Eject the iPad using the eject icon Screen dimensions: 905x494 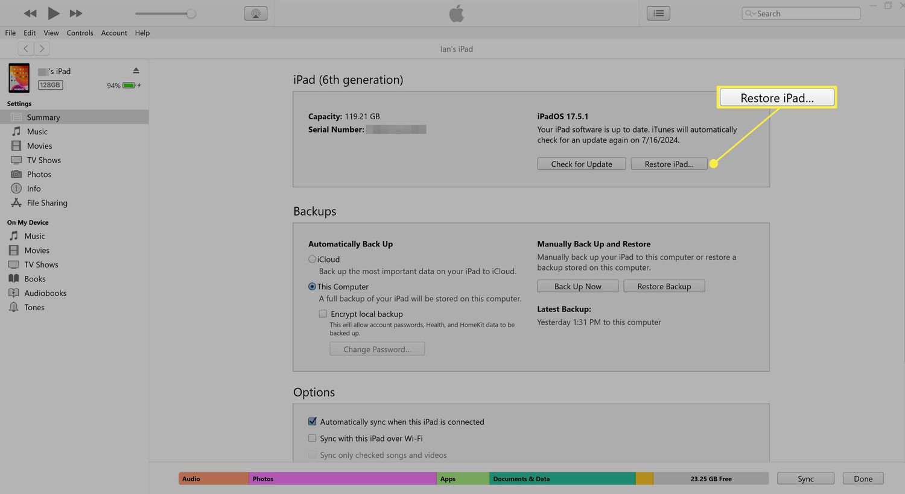pyautogui.click(x=136, y=71)
